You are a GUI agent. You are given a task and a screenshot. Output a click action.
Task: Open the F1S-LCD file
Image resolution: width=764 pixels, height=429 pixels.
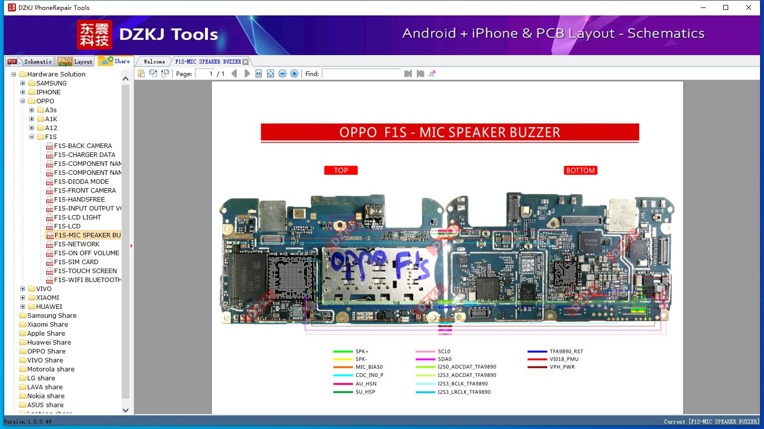[67, 226]
